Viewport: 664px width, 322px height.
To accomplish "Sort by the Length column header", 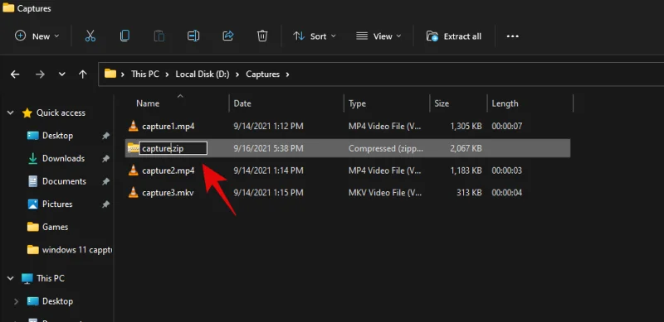I will pyautogui.click(x=505, y=103).
